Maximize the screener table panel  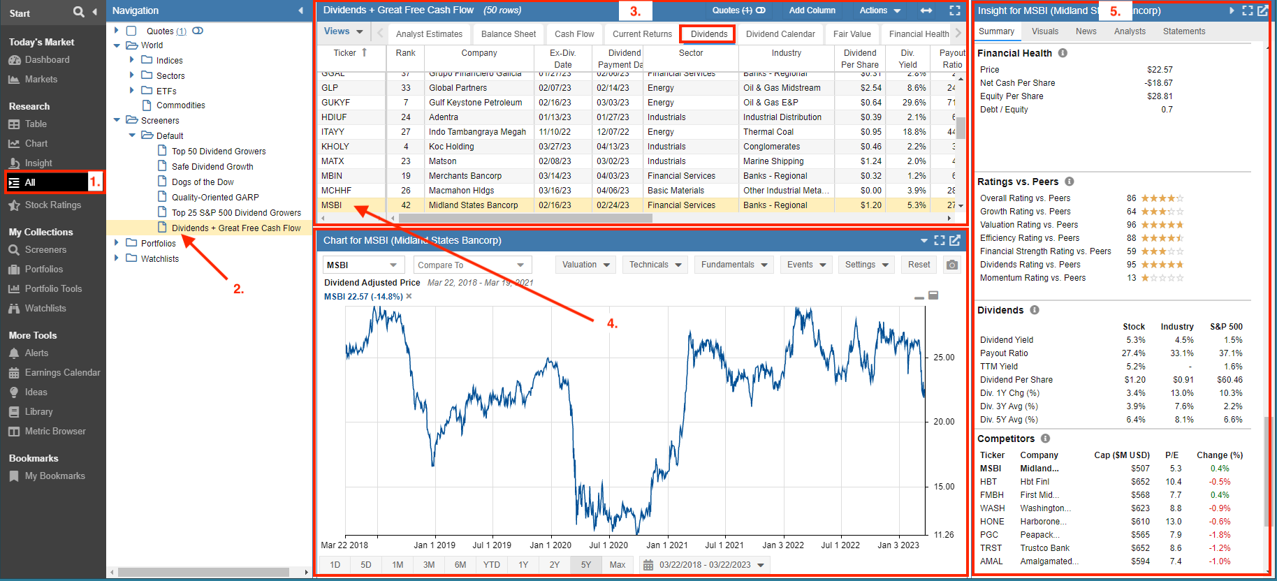coord(955,10)
